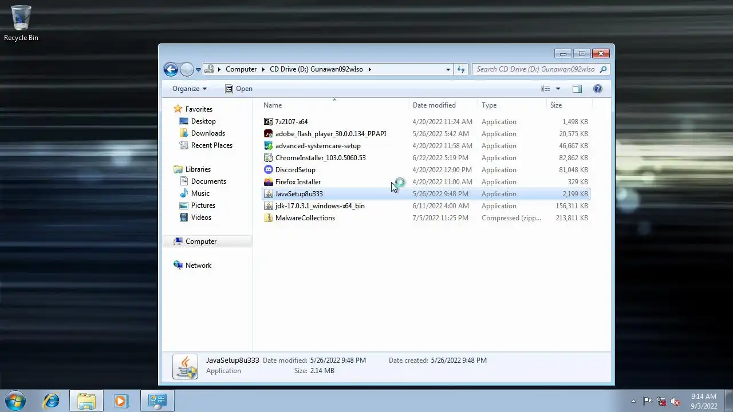Expand the view options dropdown arrow
This screenshot has width=733, height=412.
click(558, 89)
